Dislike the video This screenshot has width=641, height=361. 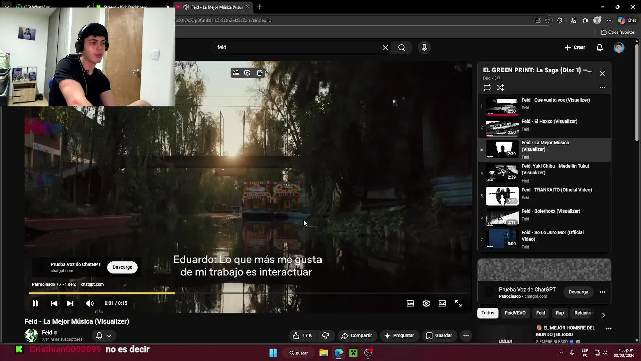tap(325, 336)
